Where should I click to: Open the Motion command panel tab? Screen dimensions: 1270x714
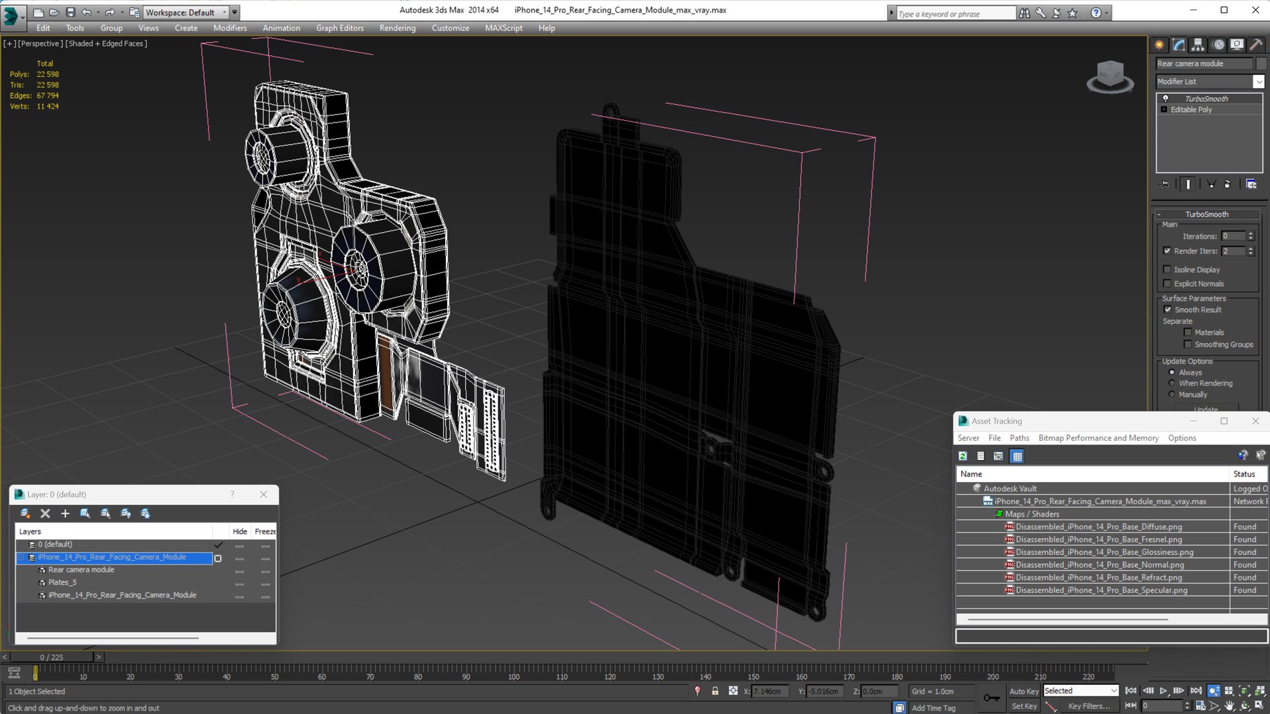point(1218,45)
